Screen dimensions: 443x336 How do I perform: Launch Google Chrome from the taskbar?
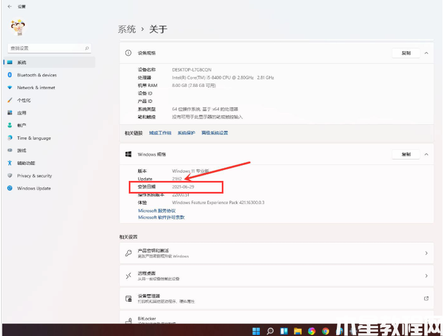[x=325, y=331]
